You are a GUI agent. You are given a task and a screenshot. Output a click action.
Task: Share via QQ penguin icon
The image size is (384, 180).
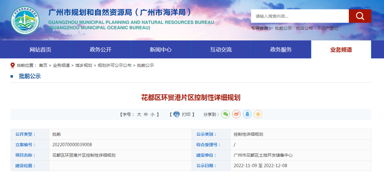pyautogui.click(x=247, y=114)
